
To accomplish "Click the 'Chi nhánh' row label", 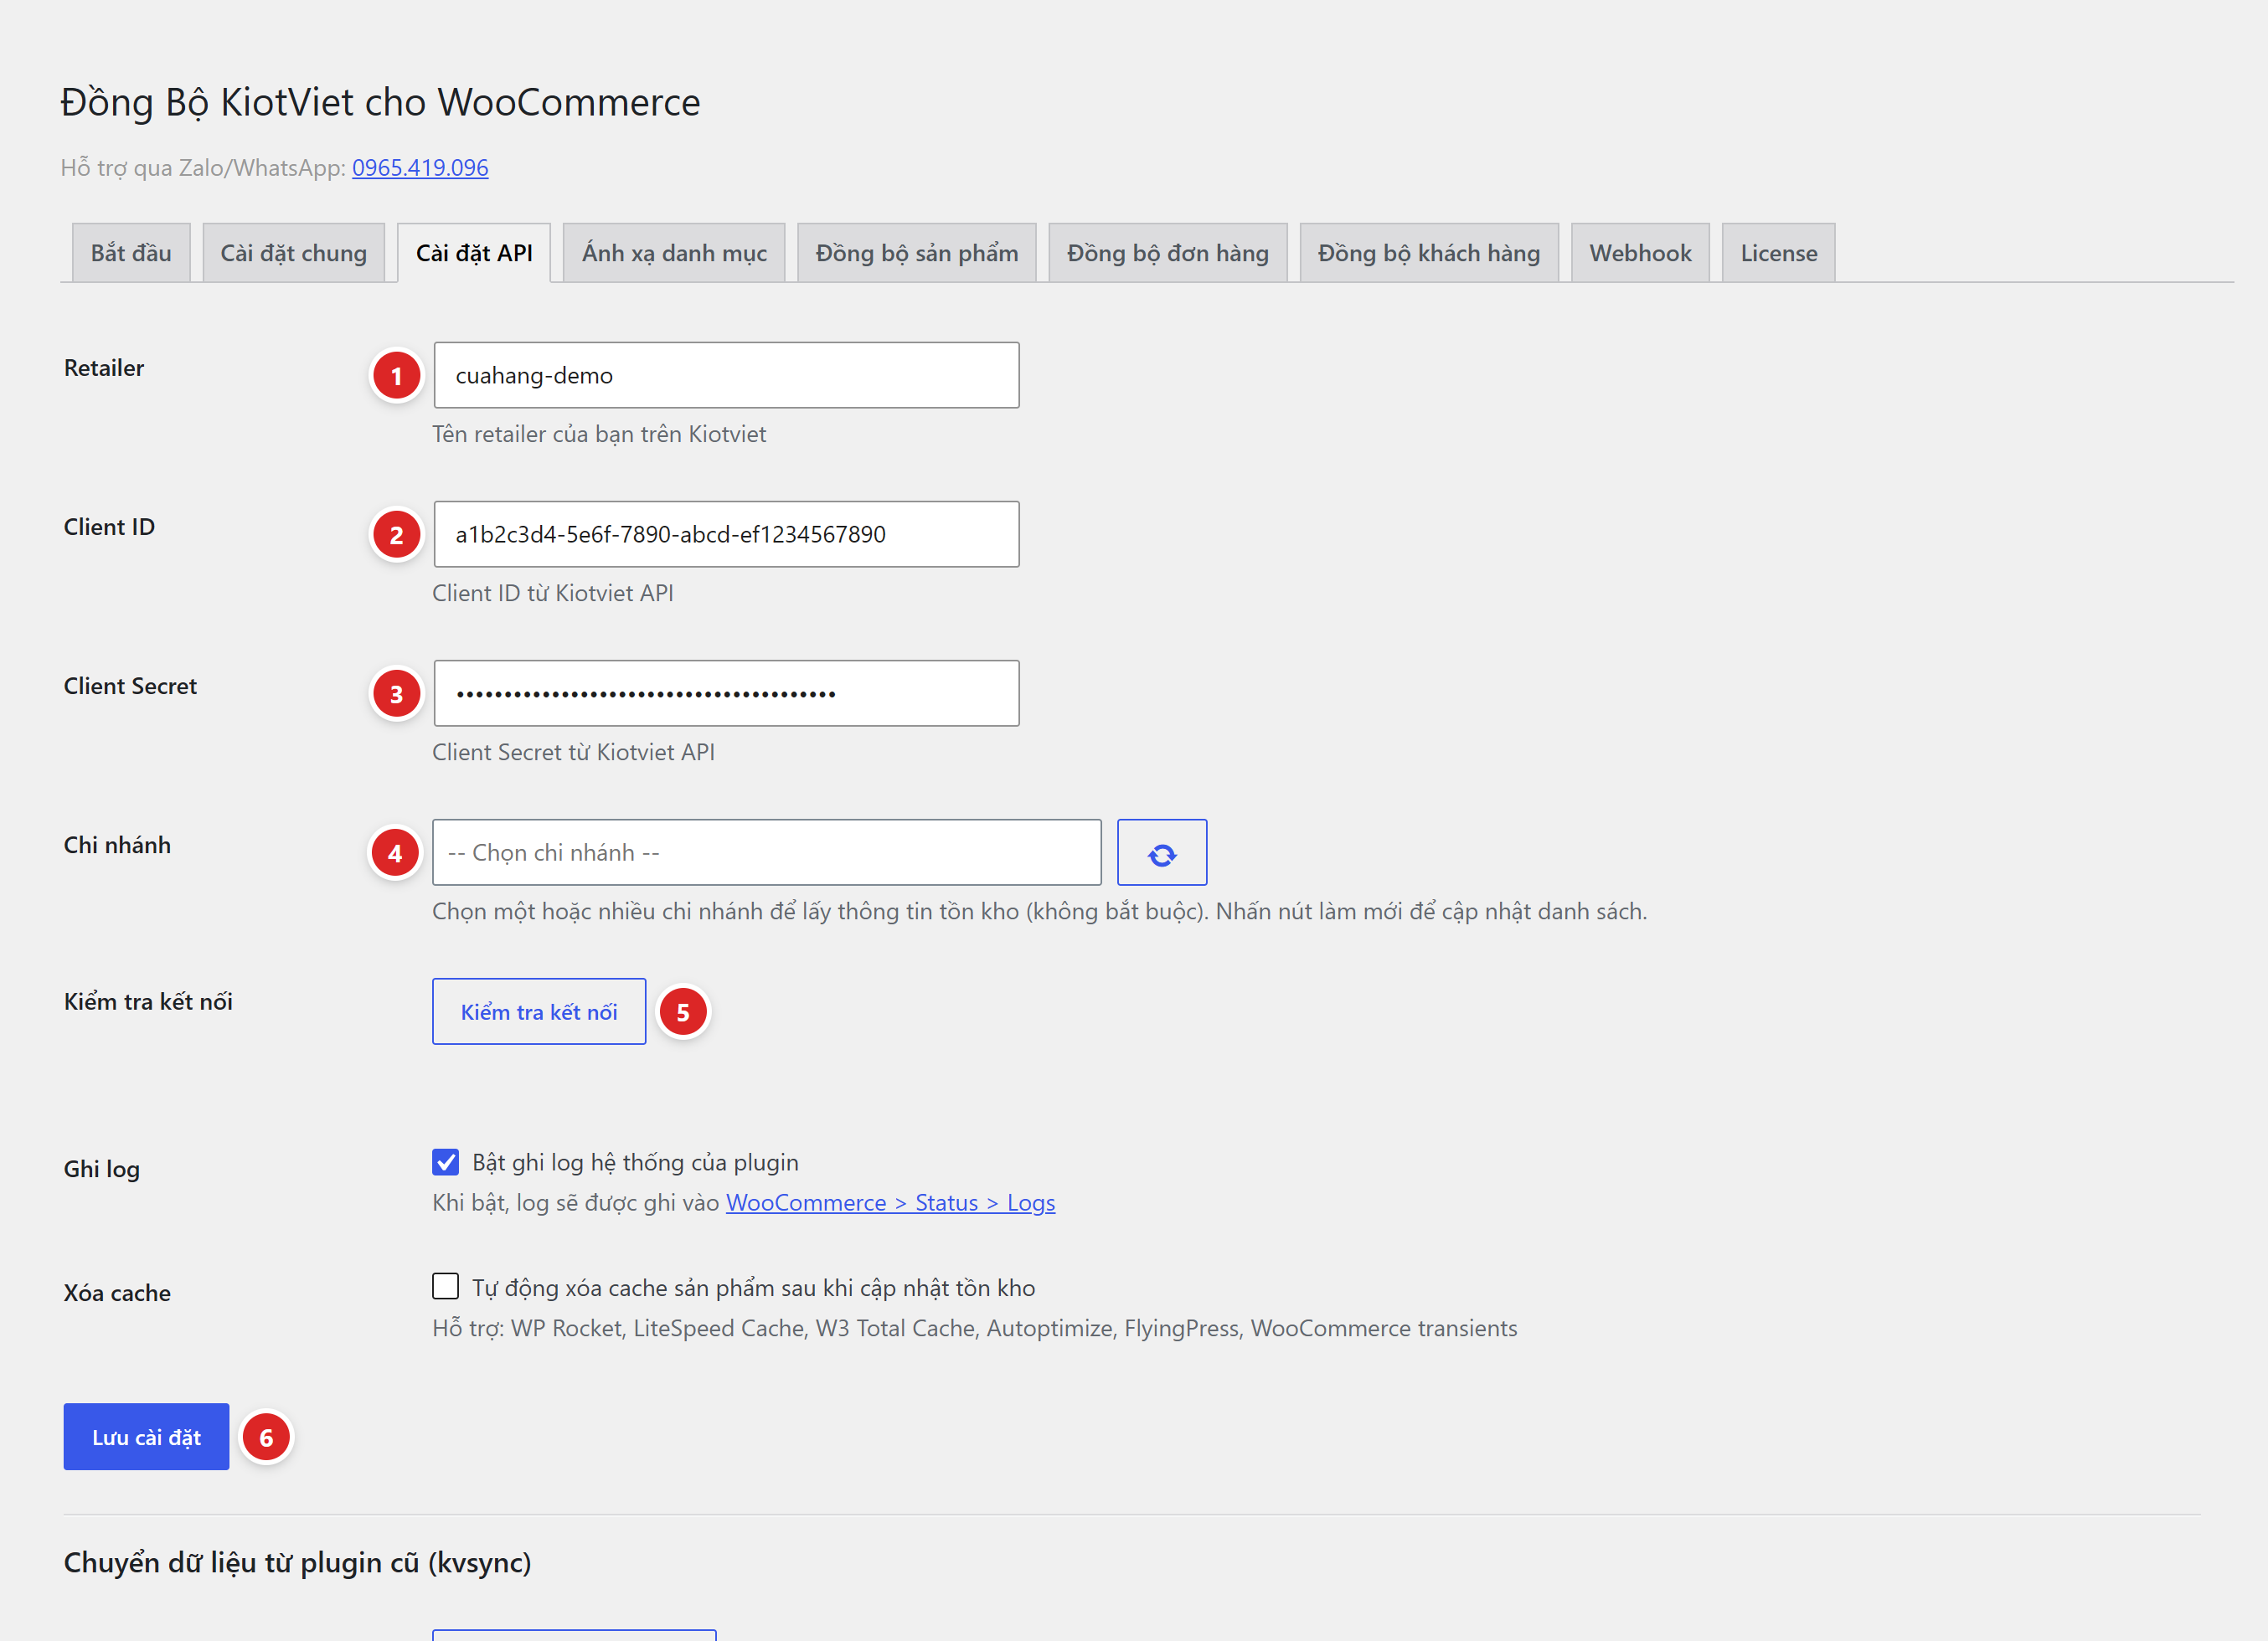I will click(x=117, y=846).
